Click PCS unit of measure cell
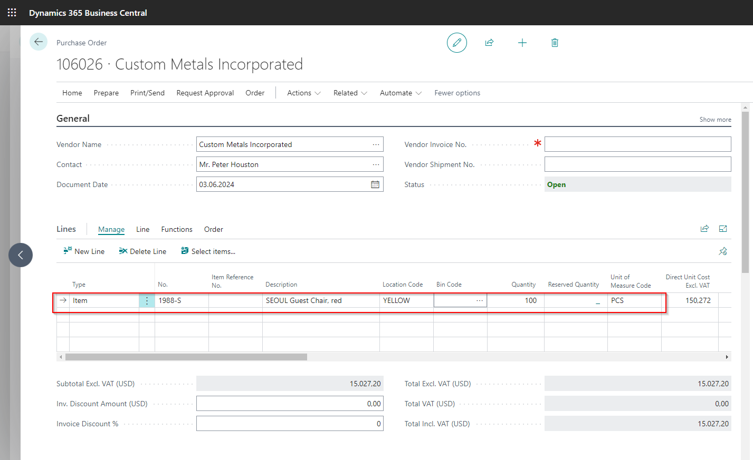753x460 pixels. click(x=634, y=300)
